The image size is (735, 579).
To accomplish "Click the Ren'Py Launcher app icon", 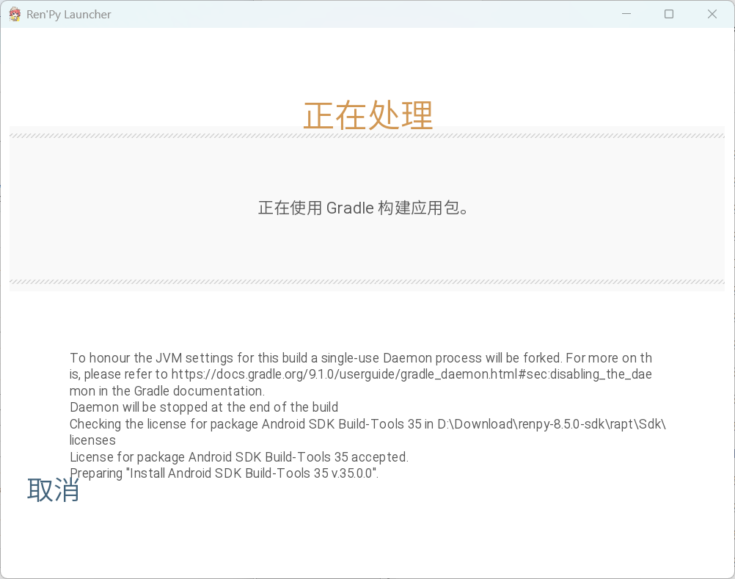I will coord(15,14).
